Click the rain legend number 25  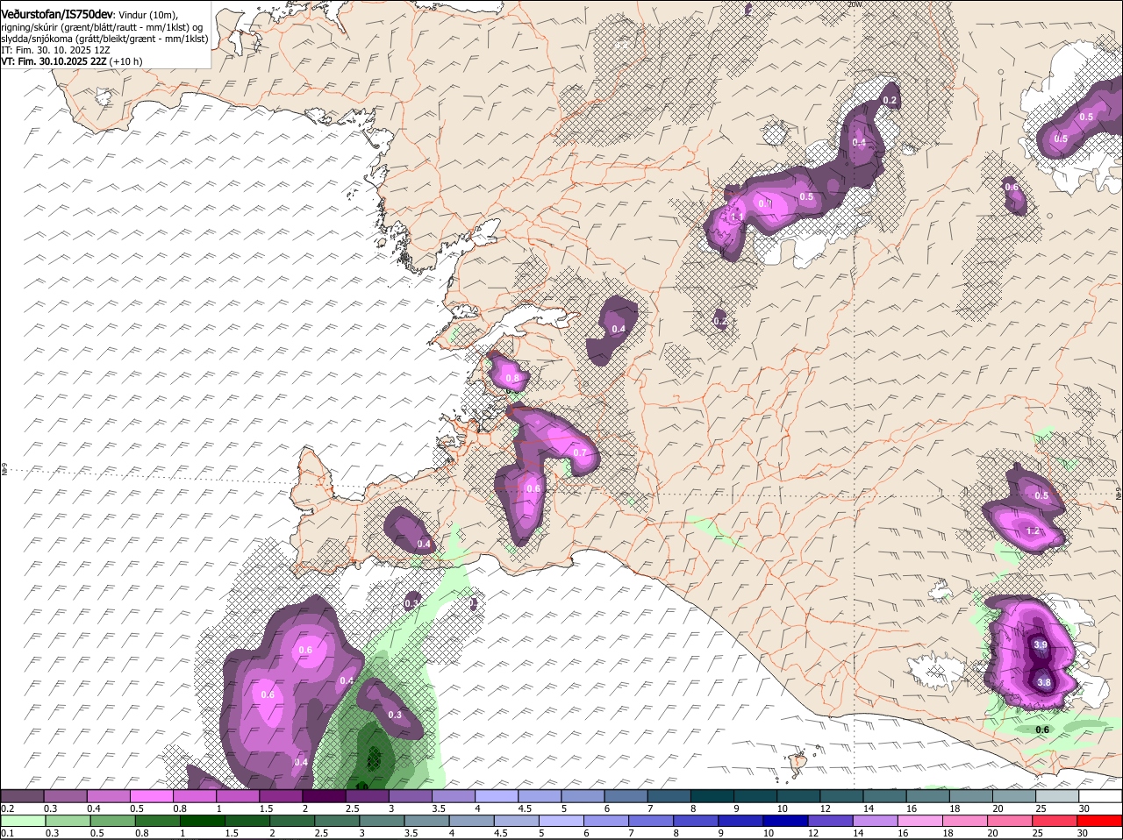tap(1038, 832)
